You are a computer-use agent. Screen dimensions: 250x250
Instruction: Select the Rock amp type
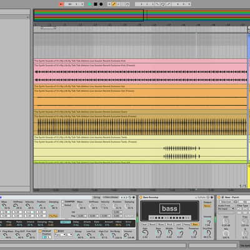point(169,224)
